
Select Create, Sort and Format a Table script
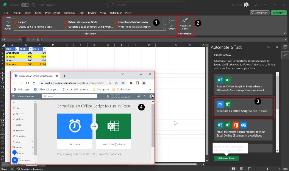tap(34, 27)
